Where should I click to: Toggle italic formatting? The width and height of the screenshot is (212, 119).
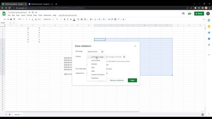(x=68, y=19)
